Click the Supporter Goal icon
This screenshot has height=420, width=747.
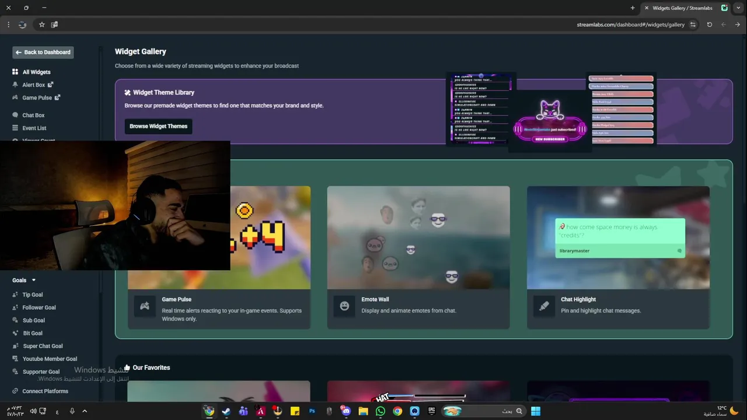[15, 372]
